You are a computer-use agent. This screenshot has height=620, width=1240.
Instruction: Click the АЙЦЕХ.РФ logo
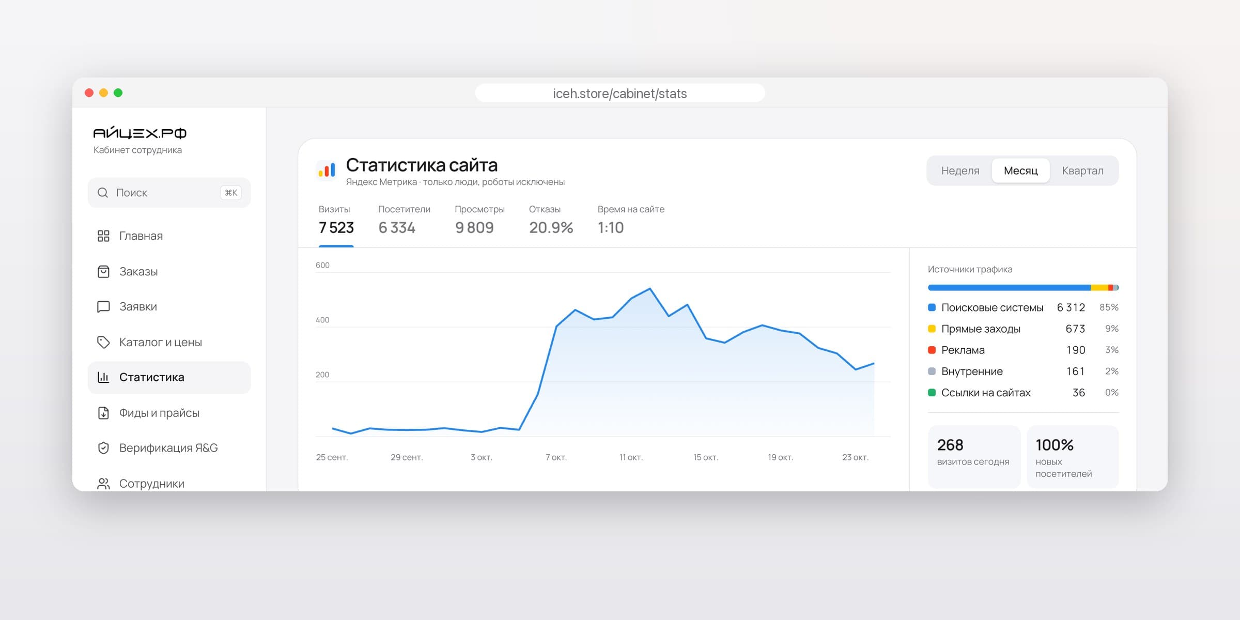pos(139,133)
